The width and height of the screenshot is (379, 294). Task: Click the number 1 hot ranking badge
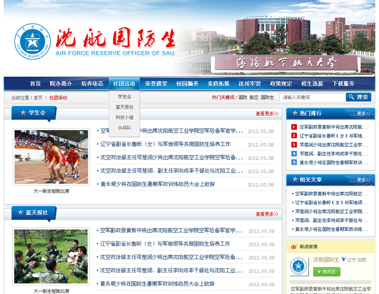click(x=294, y=127)
